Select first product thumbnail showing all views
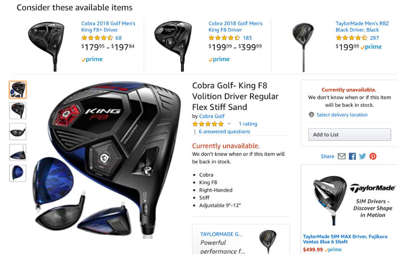Image resolution: width=397 pixels, height=262 pixels. click(18, 90)
